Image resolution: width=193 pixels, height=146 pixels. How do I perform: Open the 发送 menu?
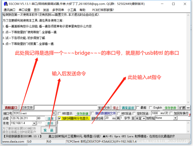pyautogui.click(x=46, y=10)
